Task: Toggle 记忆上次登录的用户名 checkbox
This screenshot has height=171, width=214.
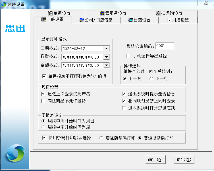Action: (43, 94)
